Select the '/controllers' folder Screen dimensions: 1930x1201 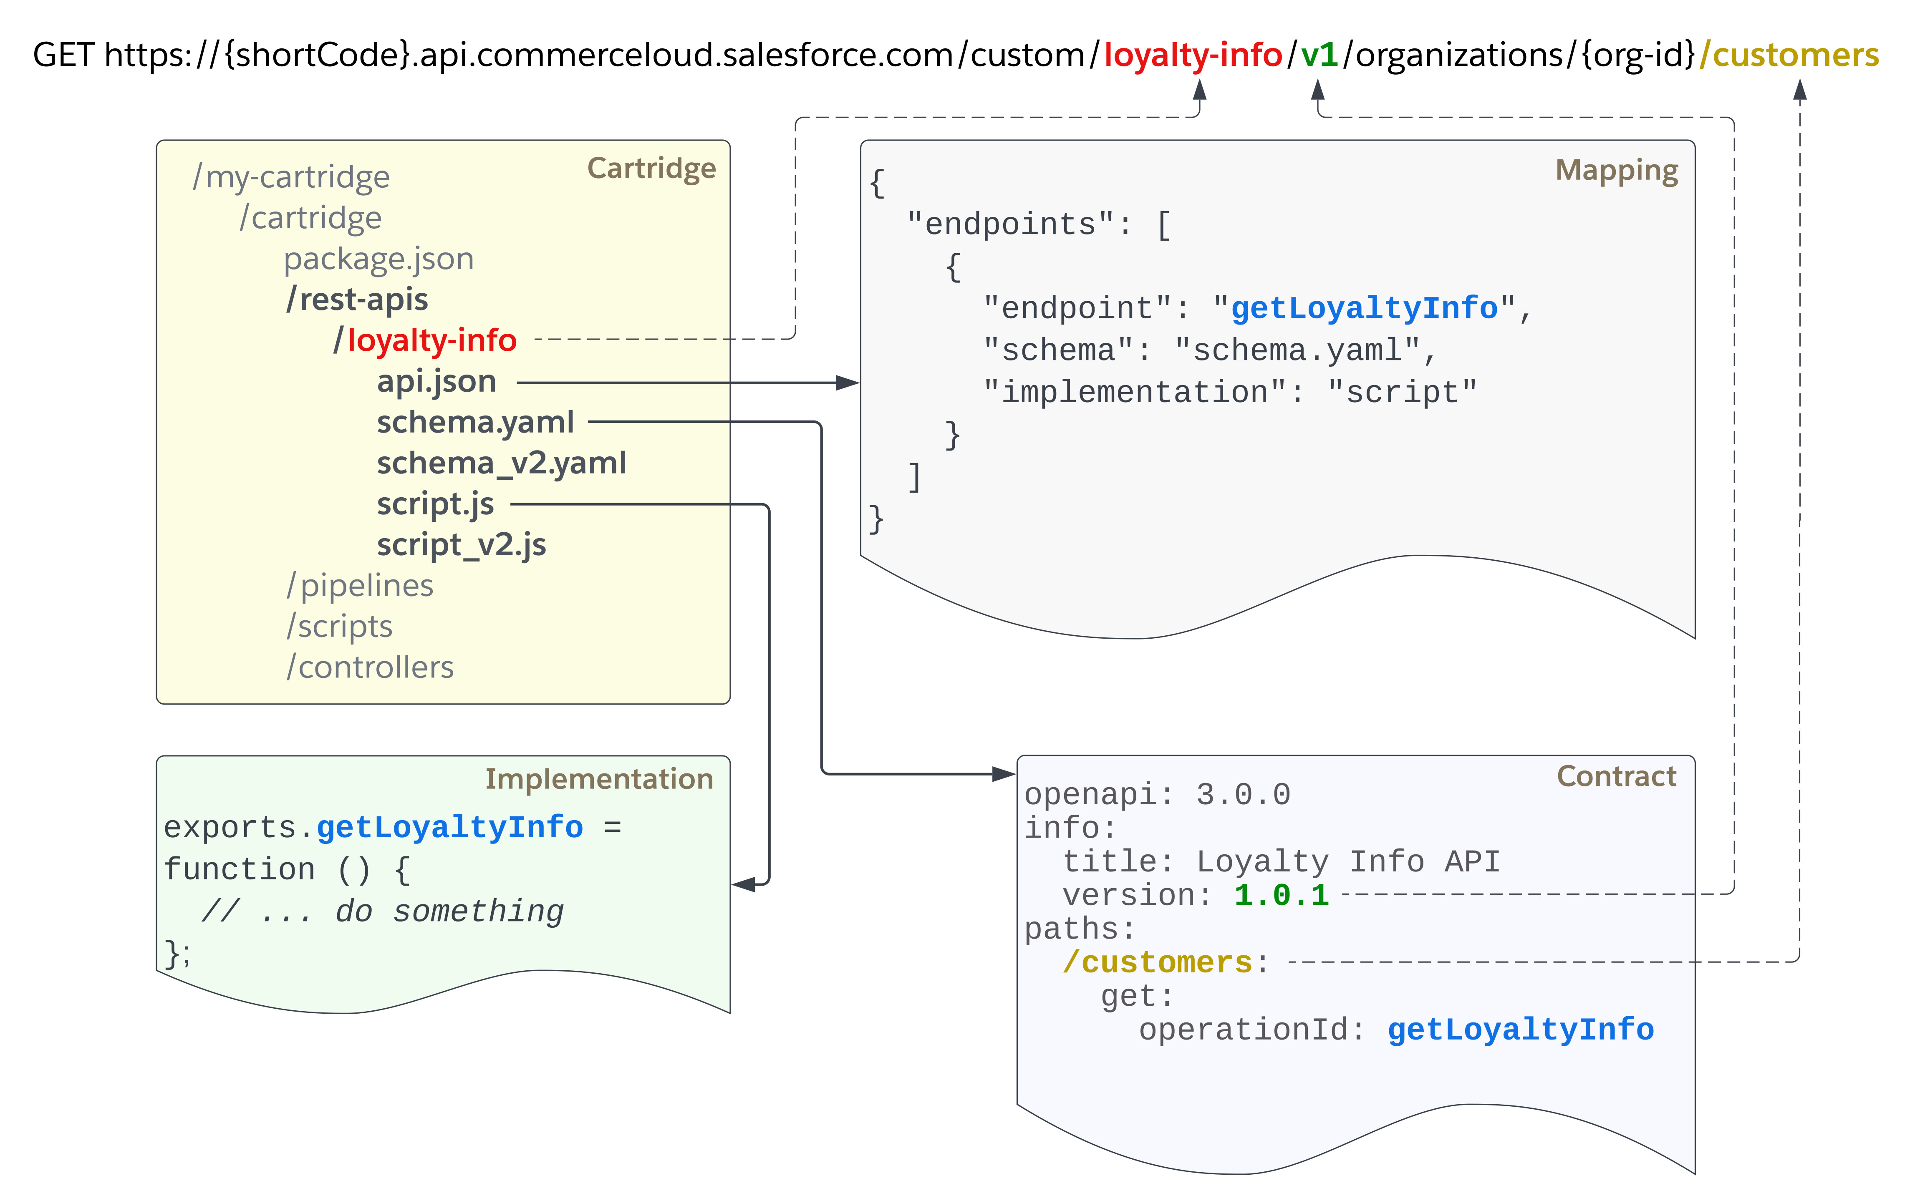point(370,667)
